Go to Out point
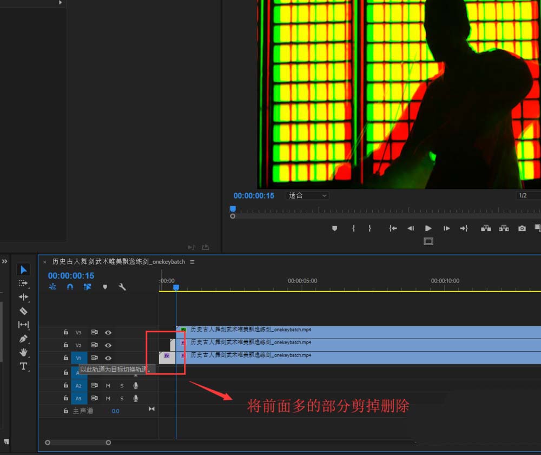541x455 pixels. (464, 228)
